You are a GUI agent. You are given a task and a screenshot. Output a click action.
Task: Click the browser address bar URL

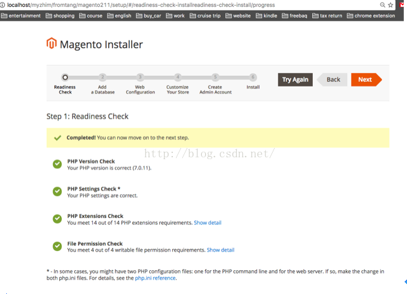(x=141, y=5)
